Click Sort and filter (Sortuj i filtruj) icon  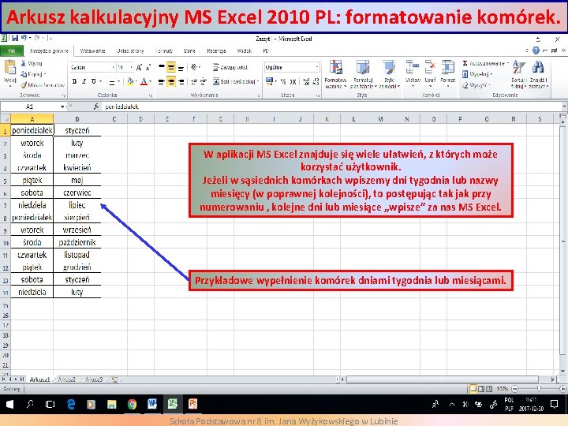coord(518,68)
